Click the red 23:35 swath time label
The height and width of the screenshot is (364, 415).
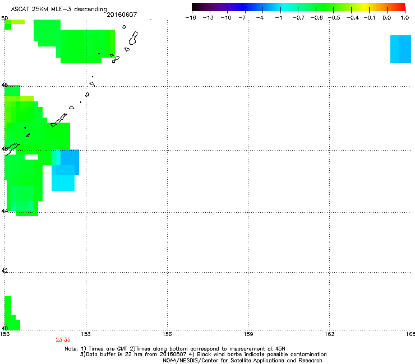point(63,340)
